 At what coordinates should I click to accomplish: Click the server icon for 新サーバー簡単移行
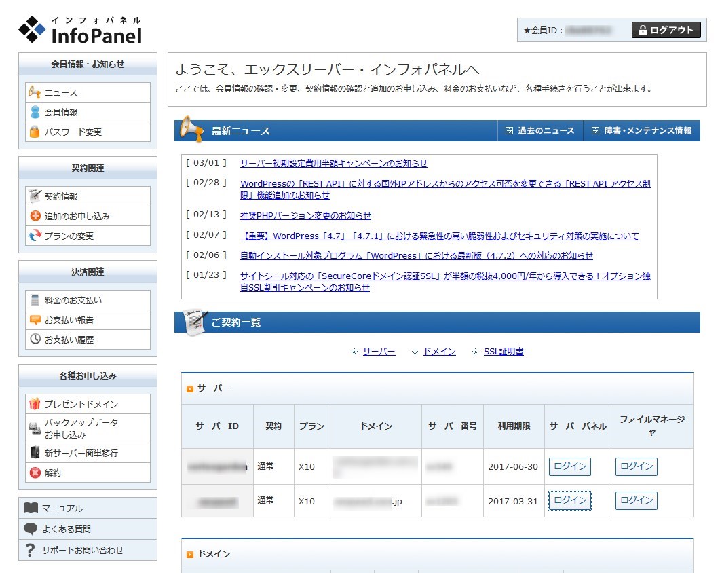coord(35,453)
